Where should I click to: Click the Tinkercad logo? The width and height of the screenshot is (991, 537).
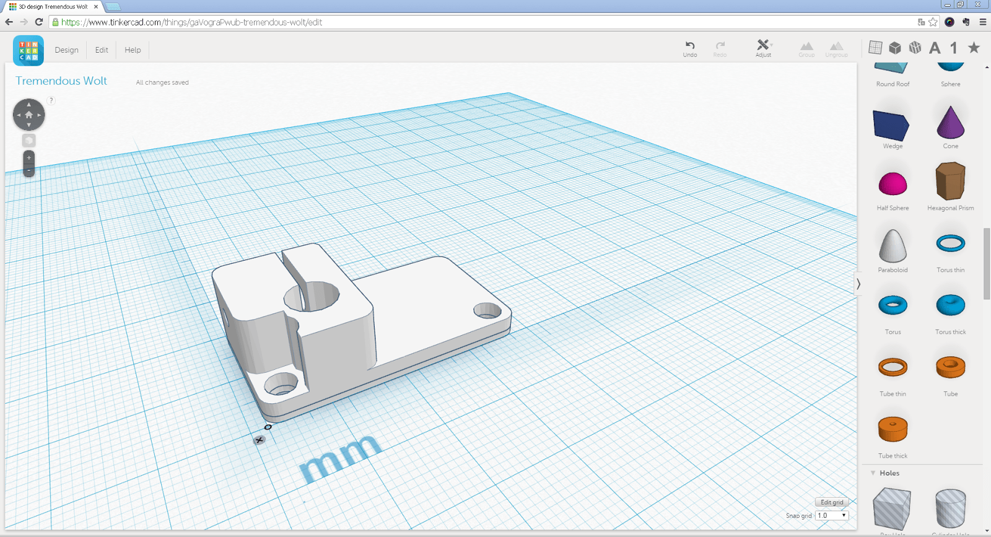(28, 50)
